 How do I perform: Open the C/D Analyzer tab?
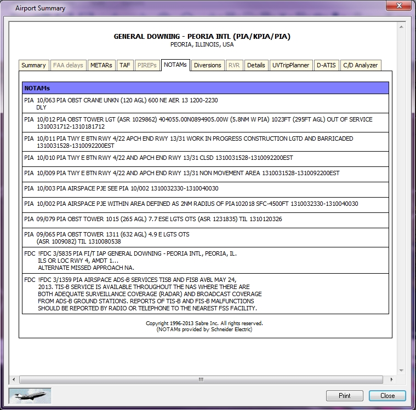361,65
